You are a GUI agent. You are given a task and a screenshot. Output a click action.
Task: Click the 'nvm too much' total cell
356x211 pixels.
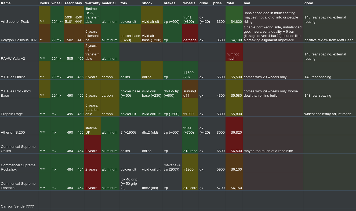234,52
